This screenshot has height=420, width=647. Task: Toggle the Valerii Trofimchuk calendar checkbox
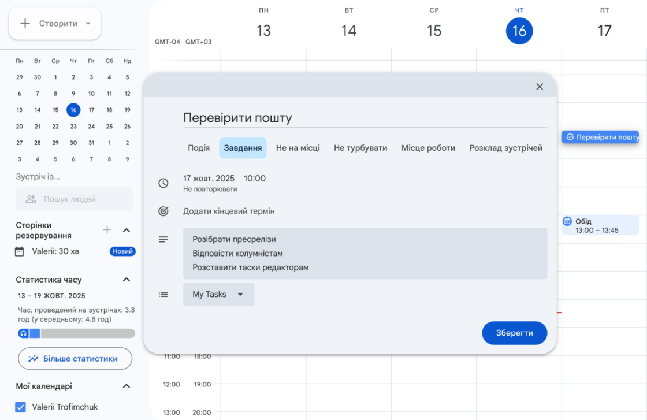(x=21, y=407)
